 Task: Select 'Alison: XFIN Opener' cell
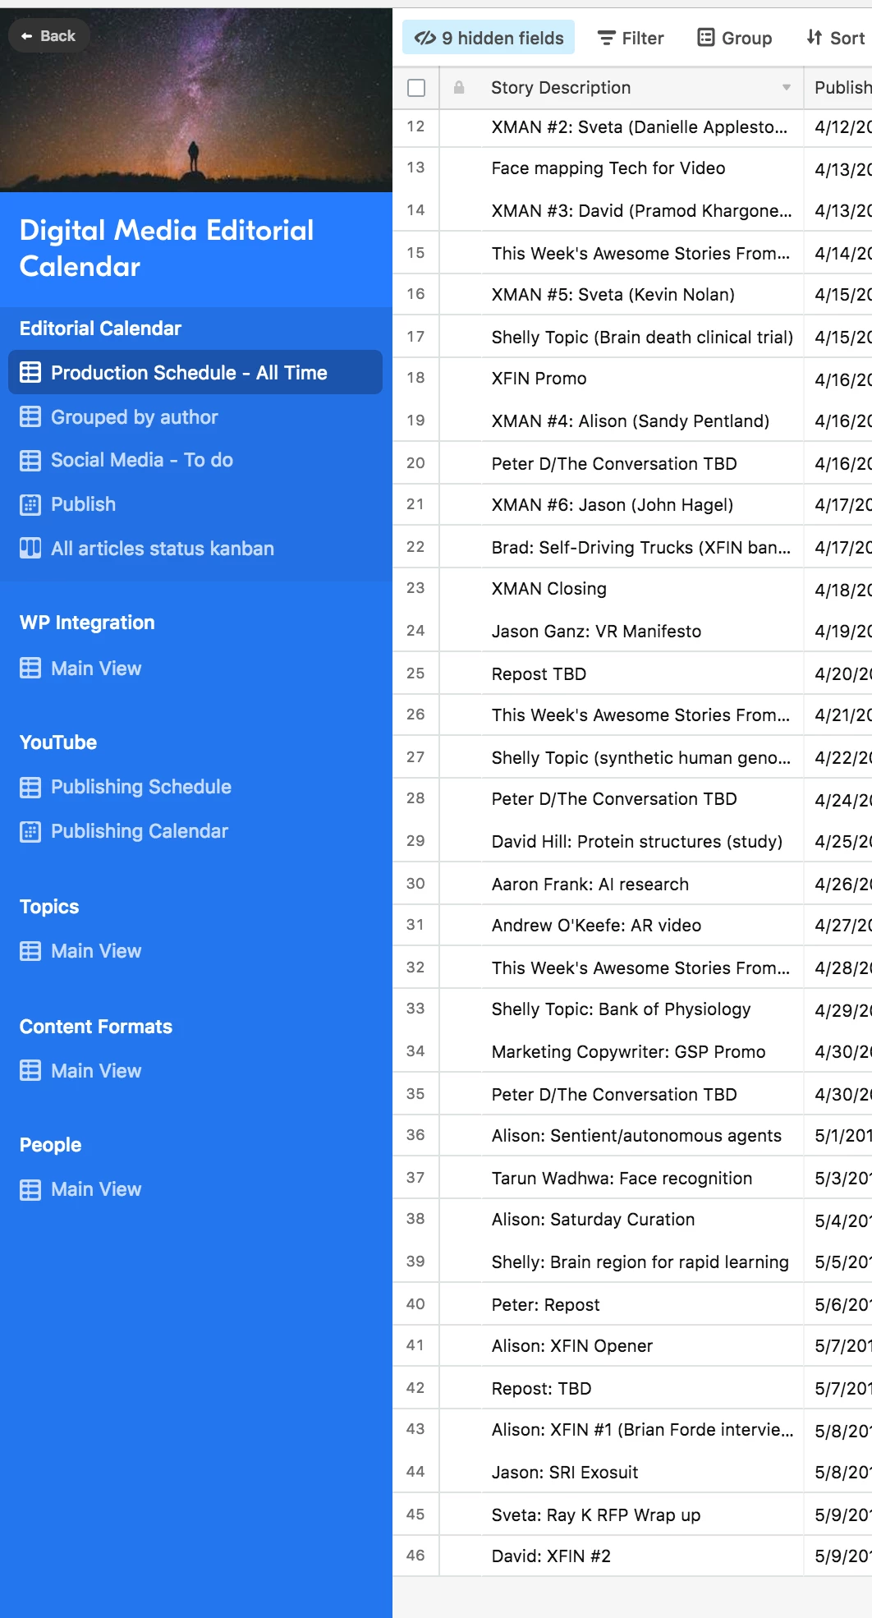[x=642, y=1346]
